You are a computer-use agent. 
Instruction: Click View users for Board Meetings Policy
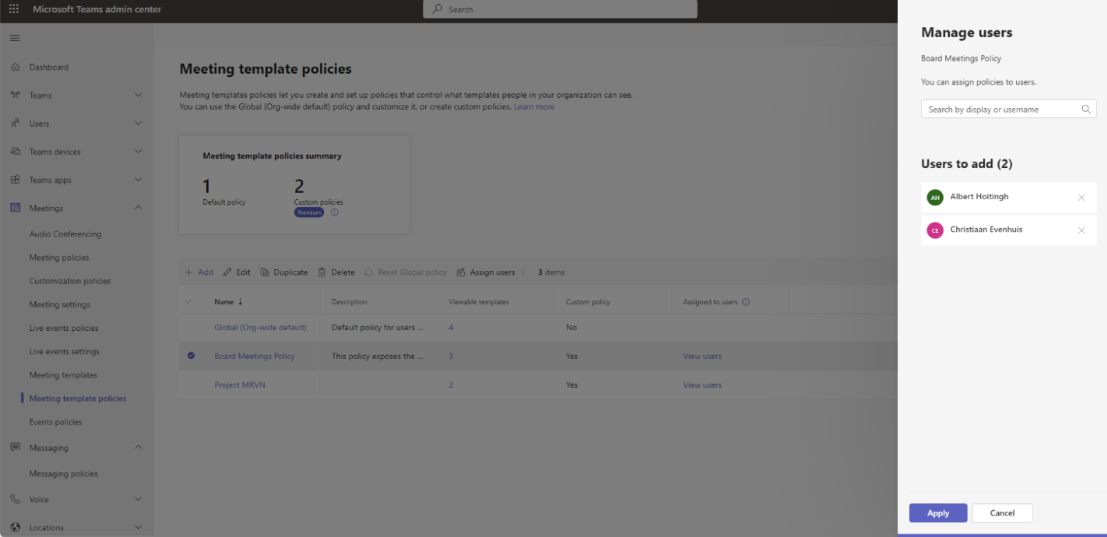pyautogui.click(x=702, y=356)
